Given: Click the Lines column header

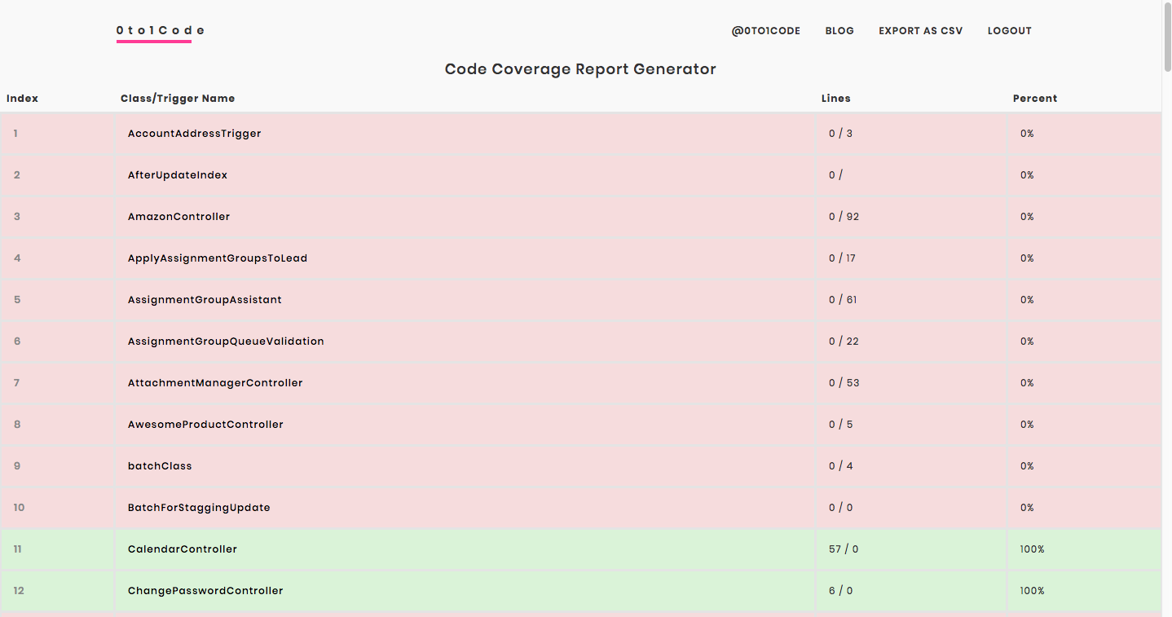Looking at the screenshot, I should point(835,99).
